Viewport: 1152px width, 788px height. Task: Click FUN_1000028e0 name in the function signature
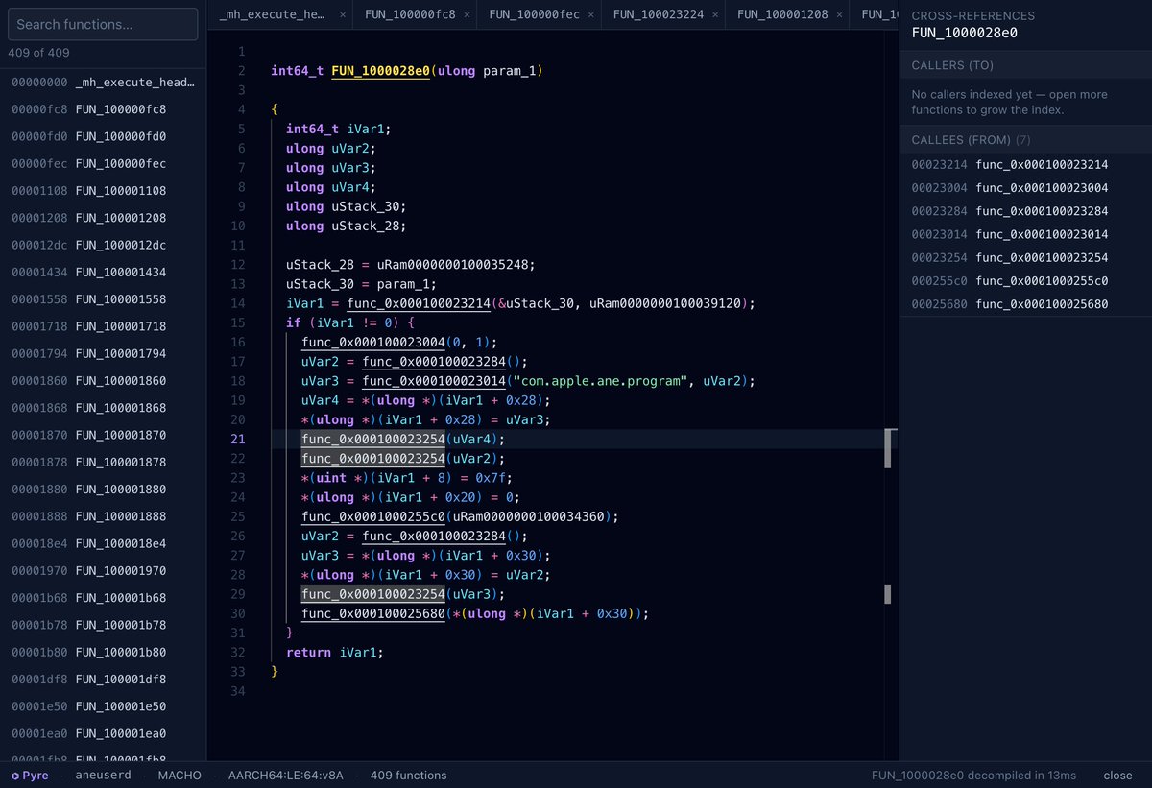pos(380,71)
